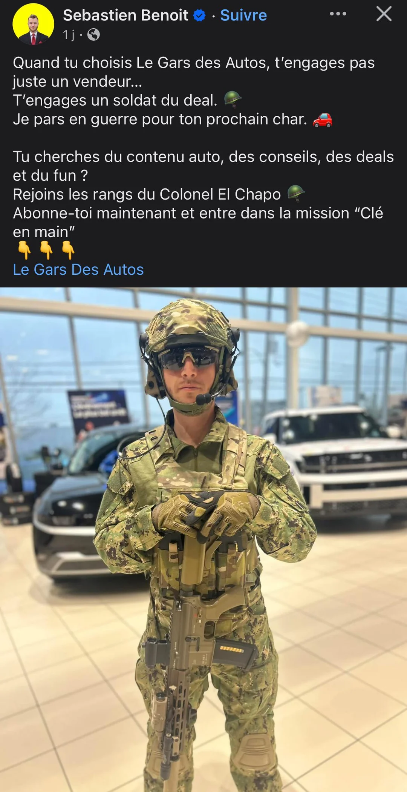Tap the middle pointing-down hand emoji
The image size is (407, 792).
pyautogui.click(x=46, y=250)
